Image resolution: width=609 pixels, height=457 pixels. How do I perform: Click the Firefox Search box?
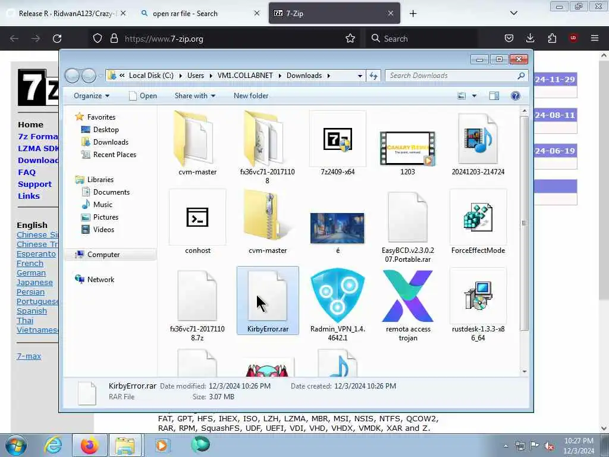422,39
